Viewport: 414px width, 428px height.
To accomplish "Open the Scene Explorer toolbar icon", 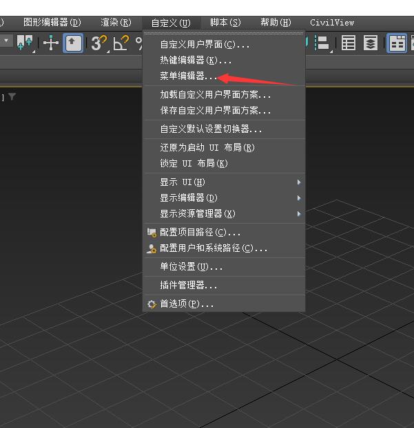I will pos(349,43).
